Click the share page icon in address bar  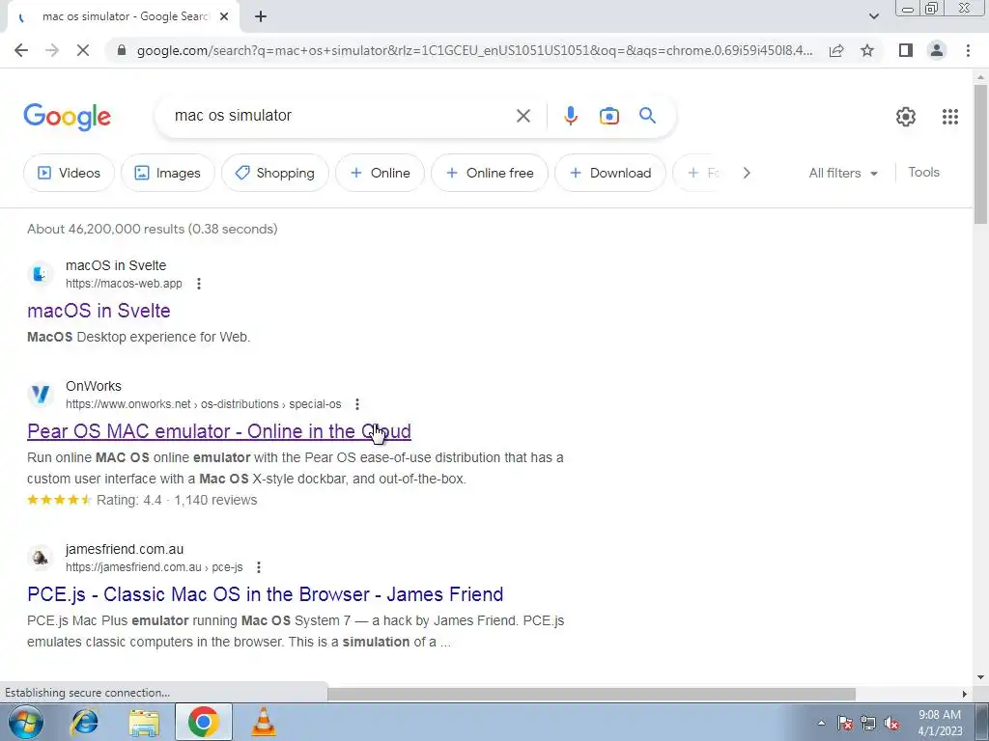836,50
